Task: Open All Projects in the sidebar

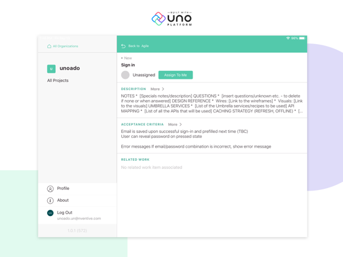Action: point(58,81)
